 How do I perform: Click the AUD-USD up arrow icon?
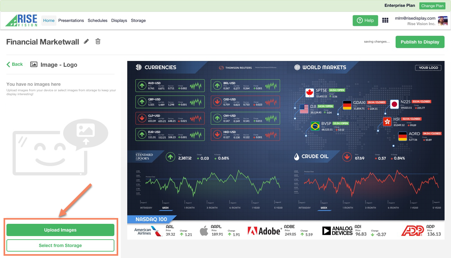click(x=141, y=85)
